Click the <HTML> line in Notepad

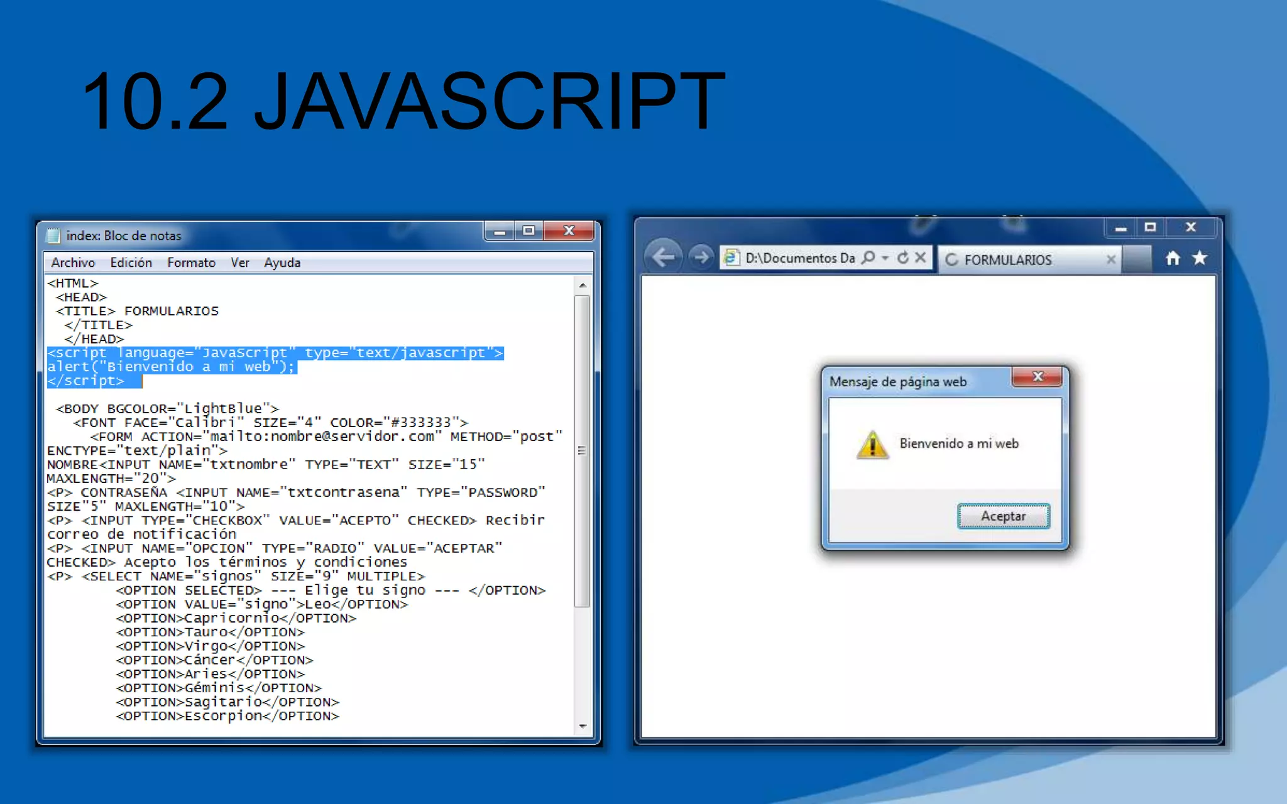pos(73,283)
